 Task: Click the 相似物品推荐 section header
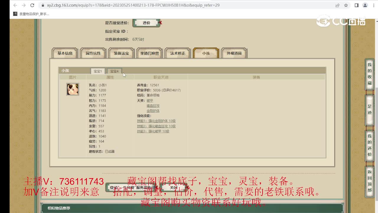pos(59,208)
